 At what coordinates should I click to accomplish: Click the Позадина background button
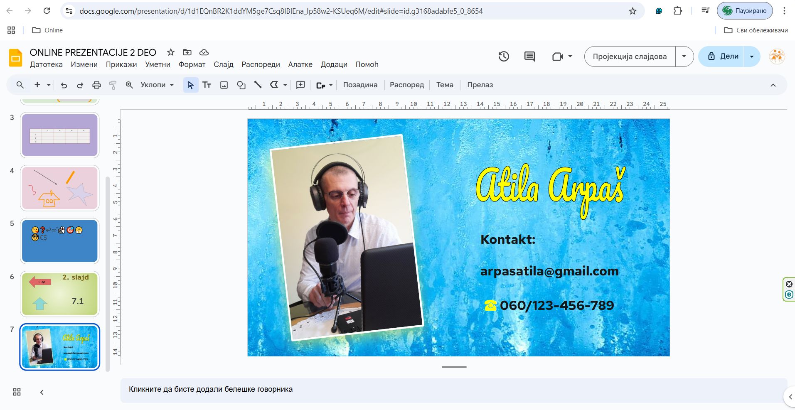point(360,85)
